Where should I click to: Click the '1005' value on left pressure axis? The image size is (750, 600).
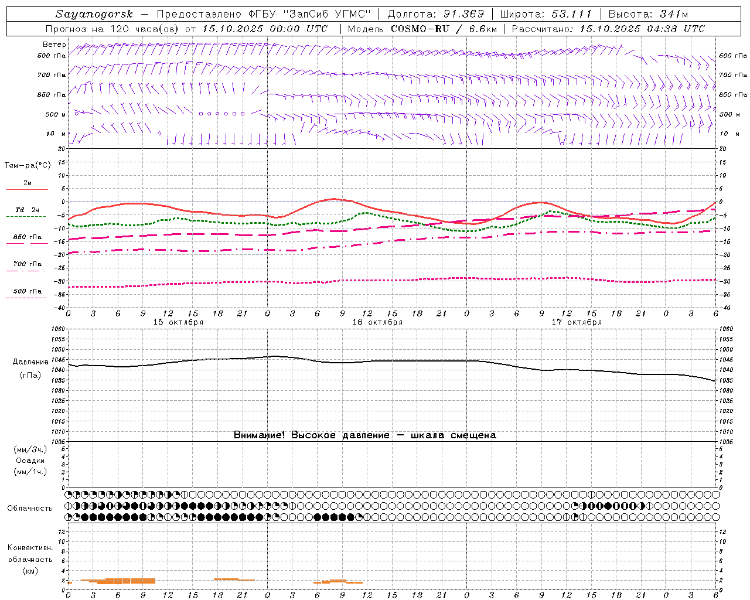57,442
